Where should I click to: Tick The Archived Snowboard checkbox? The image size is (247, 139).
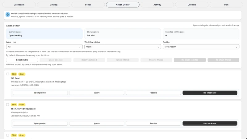pyautogui.click(x=7, y=104)
